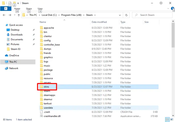175x122 pixels.
Task: Select the .crash file name
Action: pos(47,112)
